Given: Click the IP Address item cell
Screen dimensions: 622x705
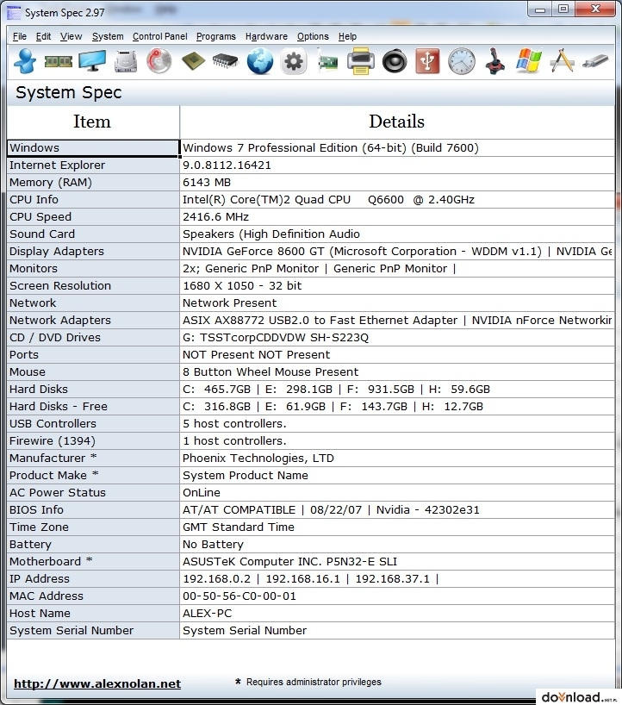Looking at the screenshot, I should click(93, 578).
